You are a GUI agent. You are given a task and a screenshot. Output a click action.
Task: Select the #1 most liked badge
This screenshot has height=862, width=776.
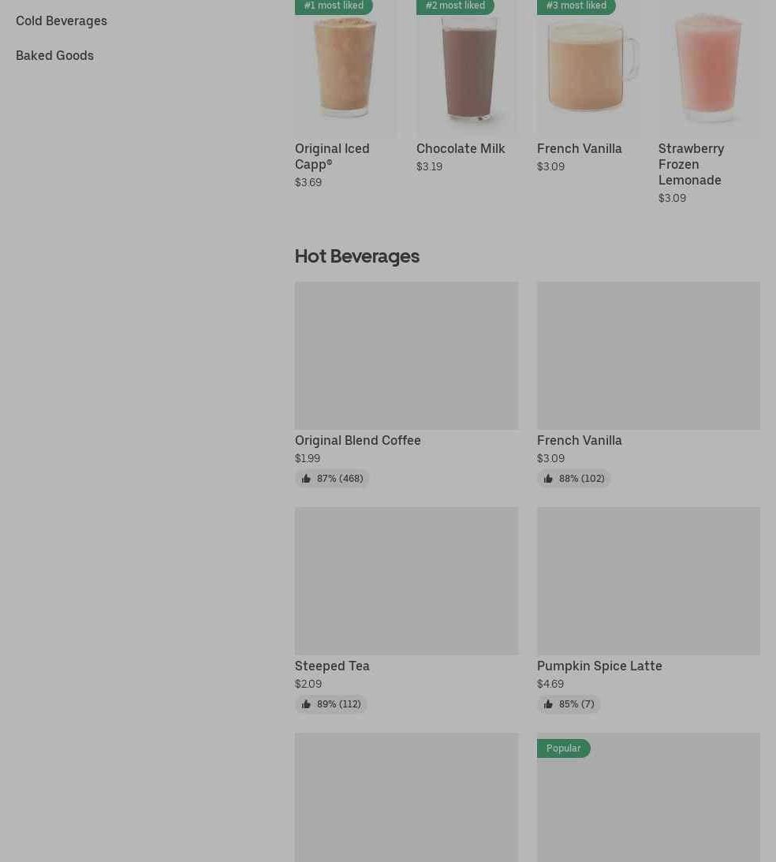(334, 6)
